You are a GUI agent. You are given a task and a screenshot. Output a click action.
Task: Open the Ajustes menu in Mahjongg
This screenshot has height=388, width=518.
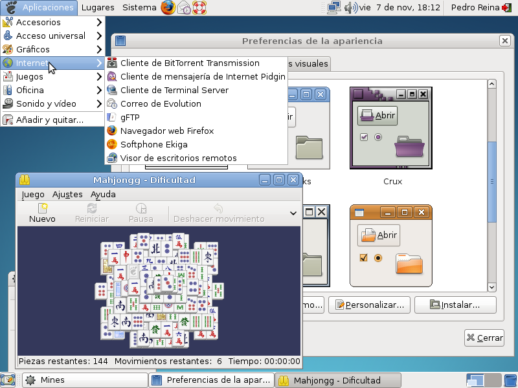click(67, 194)
